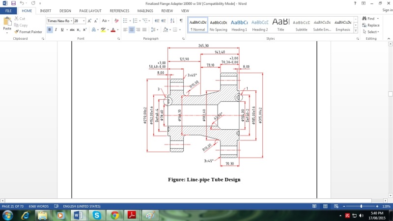
Task: Switch to the PAGE LAYOUT tab
Action: 90,11
